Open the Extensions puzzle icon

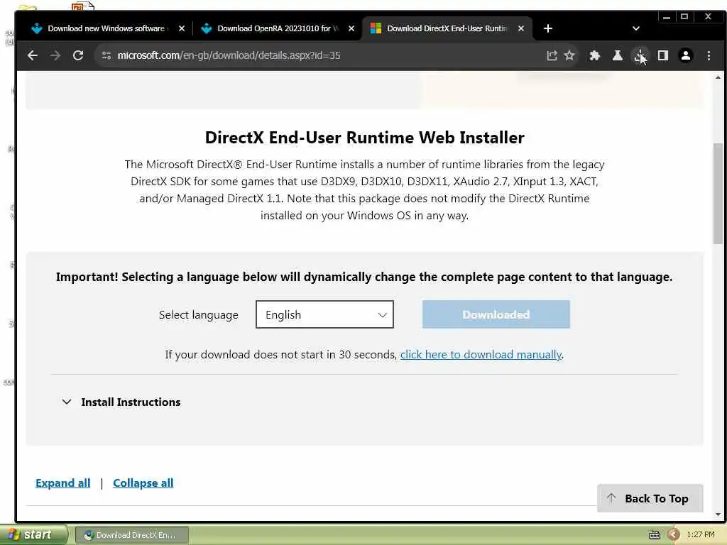point(594,55)
